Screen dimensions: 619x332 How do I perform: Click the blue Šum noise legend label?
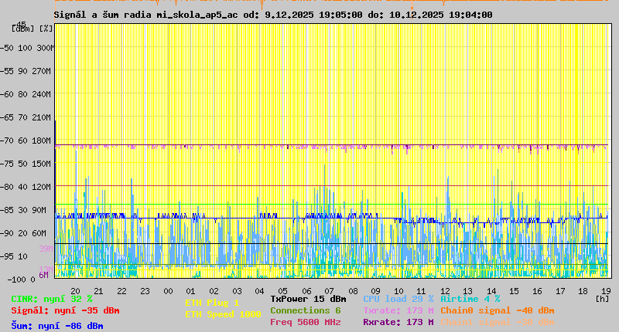[57, 326]
